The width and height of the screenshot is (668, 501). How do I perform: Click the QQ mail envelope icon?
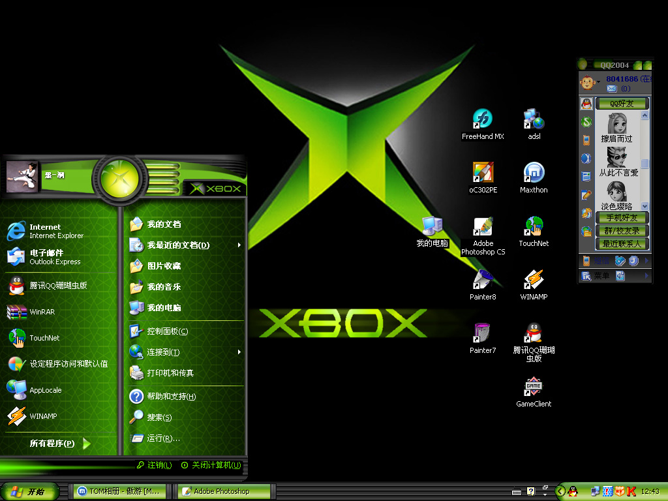click(x=612, y=89)
